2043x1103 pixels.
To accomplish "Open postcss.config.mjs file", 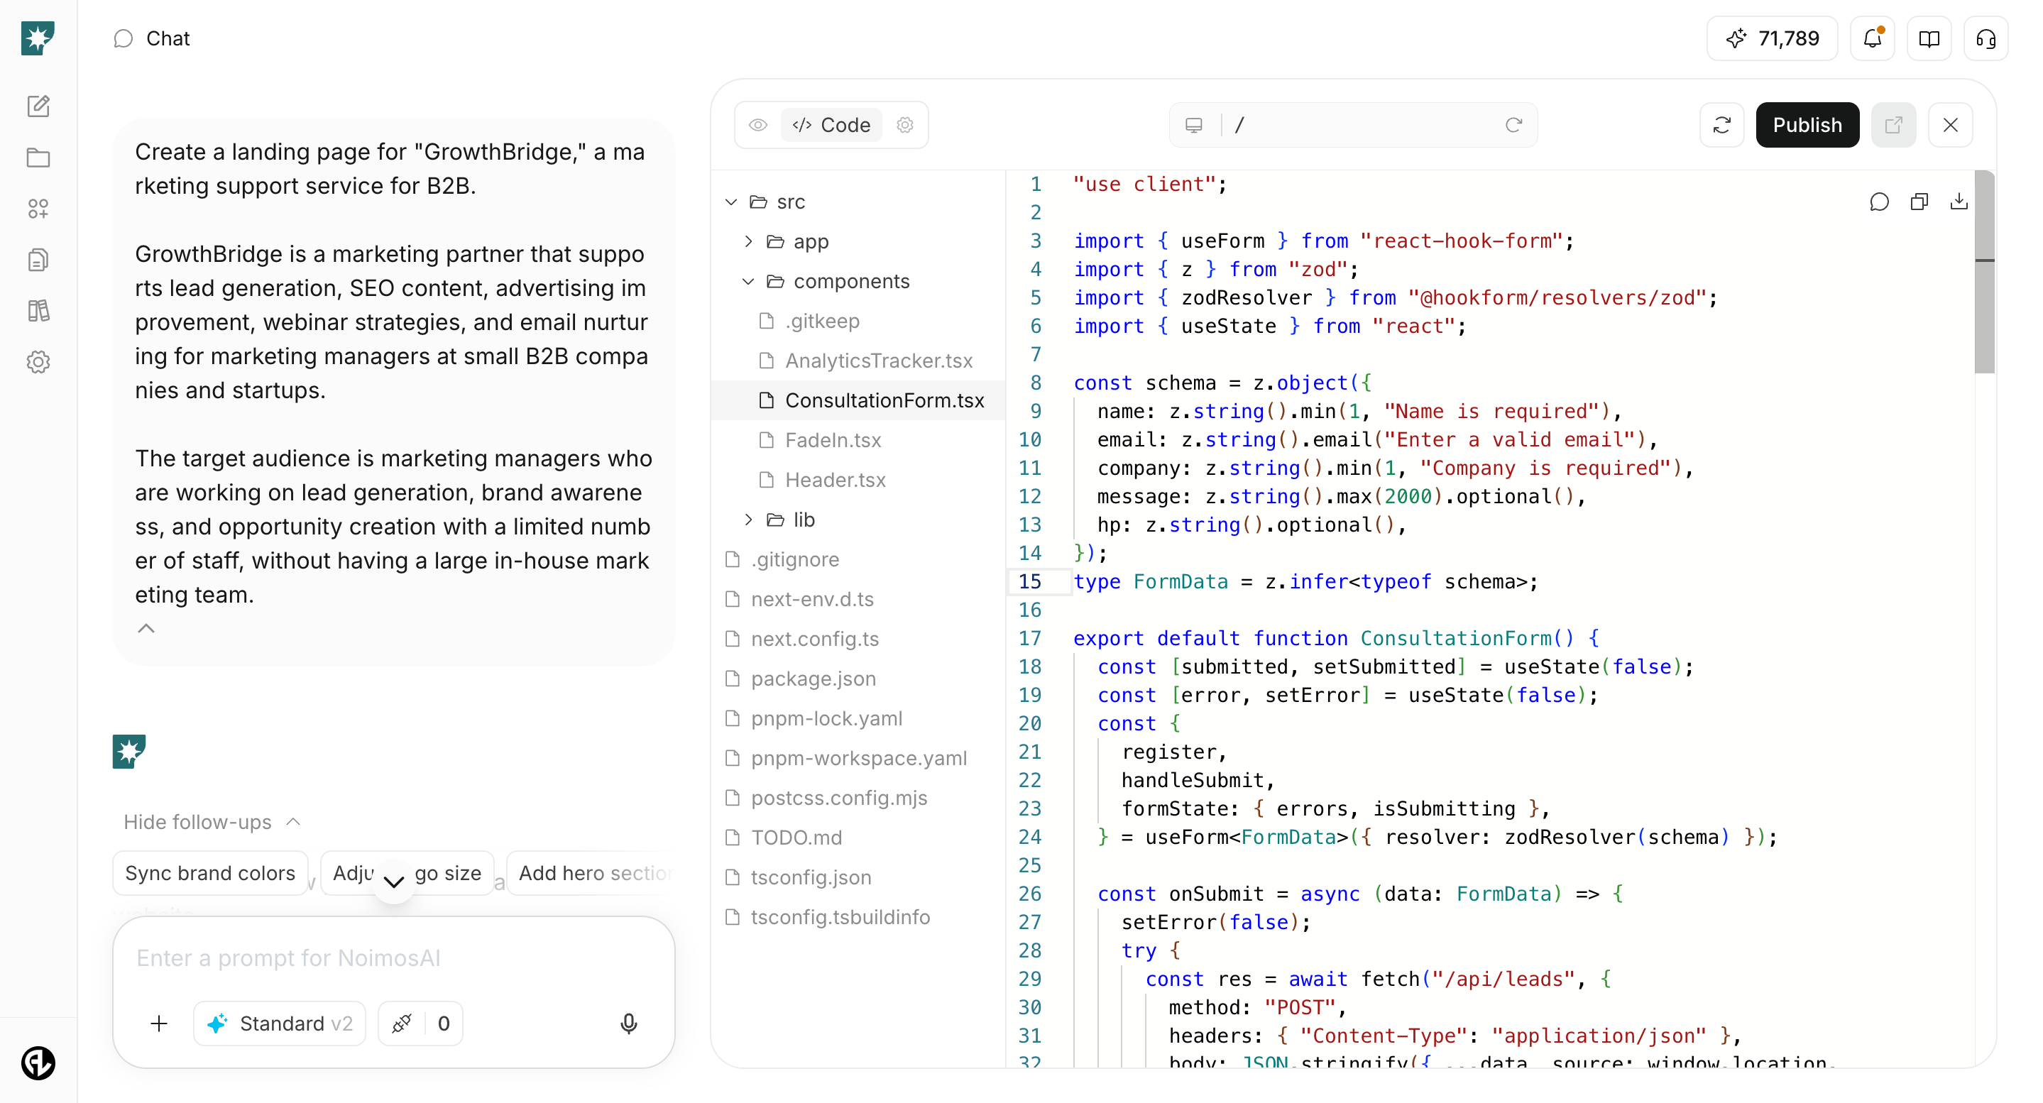I will pyautogui.click(x=858, y=798).
